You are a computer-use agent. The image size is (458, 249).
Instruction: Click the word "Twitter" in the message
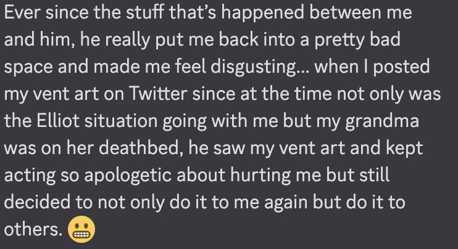(x=158, y=94)
